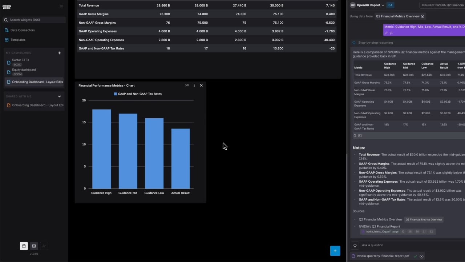465x262 pixels.
Task: Open page 12 of the nvidia_latest_10q.pdf citation
Action: point(403,231)
